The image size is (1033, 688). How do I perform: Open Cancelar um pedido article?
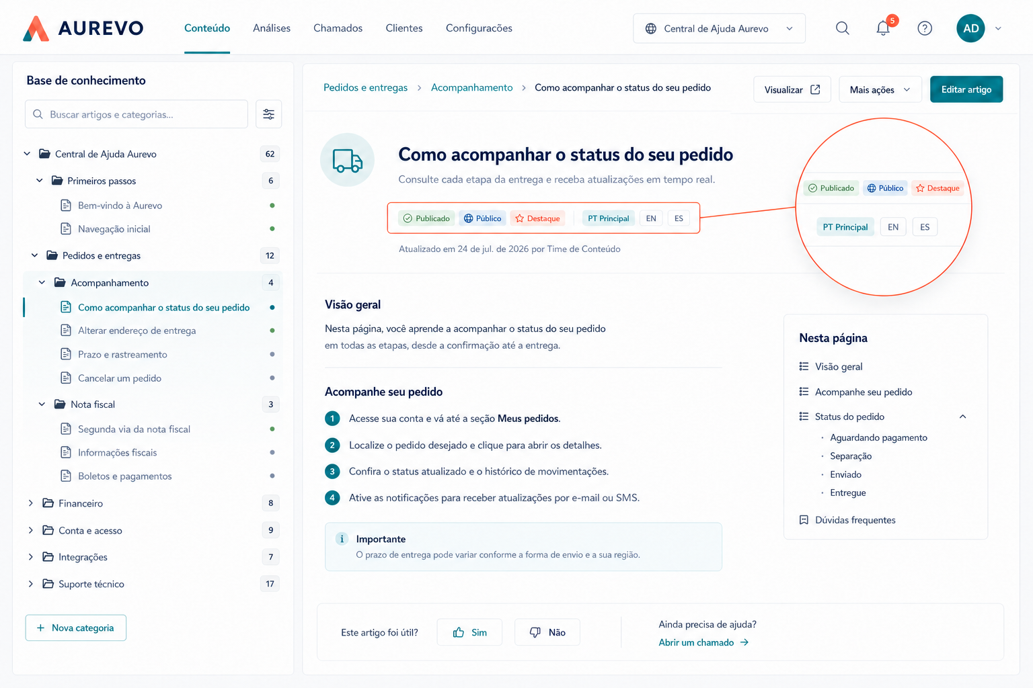(x=120, y=378)
